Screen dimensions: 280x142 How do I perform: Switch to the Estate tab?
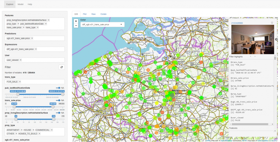(x=103, y=14)
